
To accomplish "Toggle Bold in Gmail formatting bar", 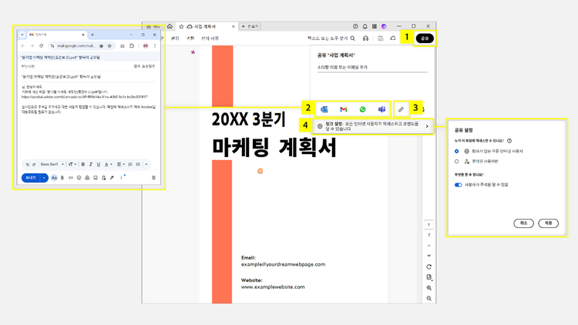I will (83, 164).
